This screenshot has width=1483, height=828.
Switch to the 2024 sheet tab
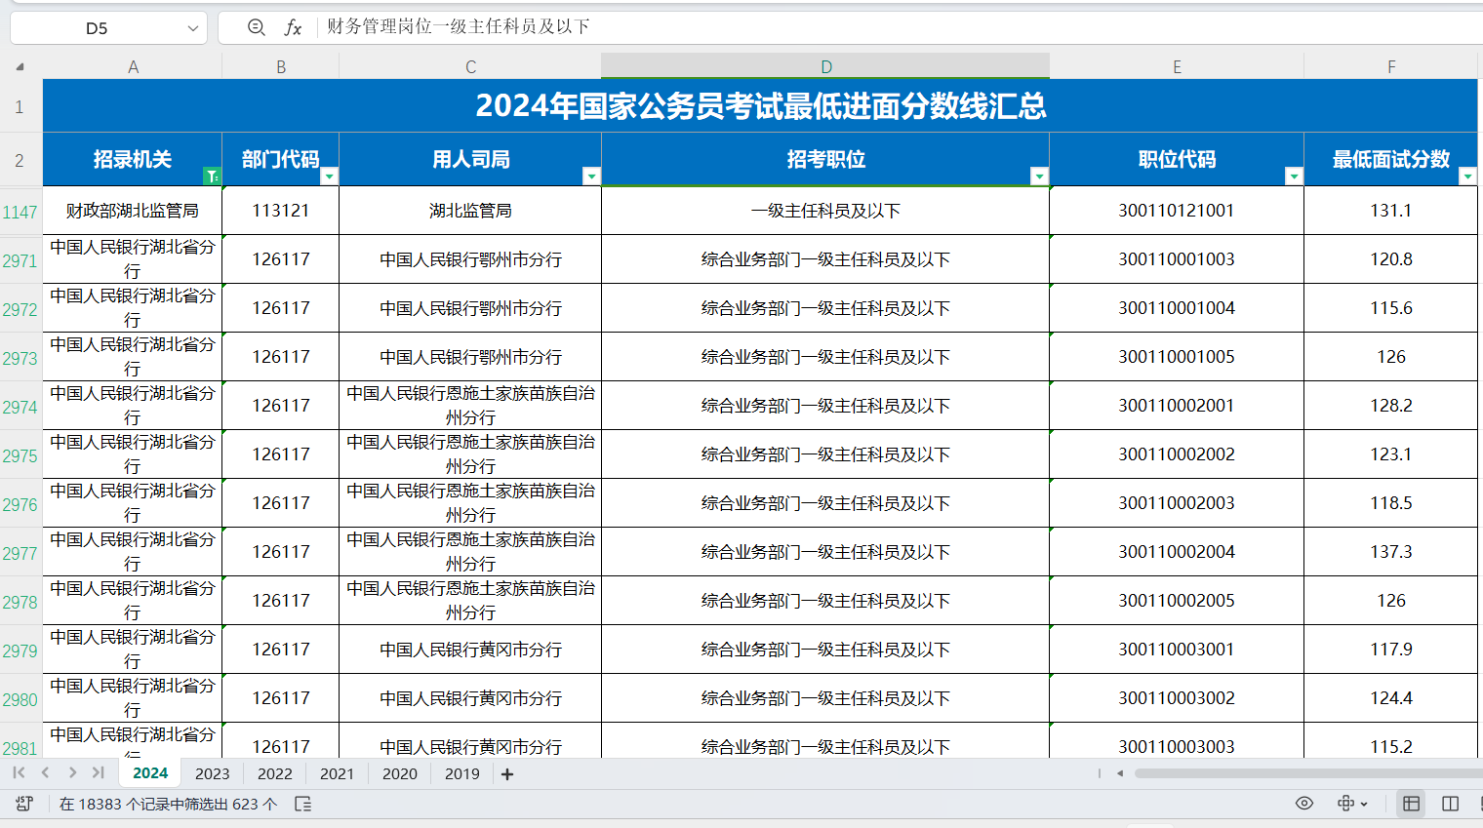[150, 772]
